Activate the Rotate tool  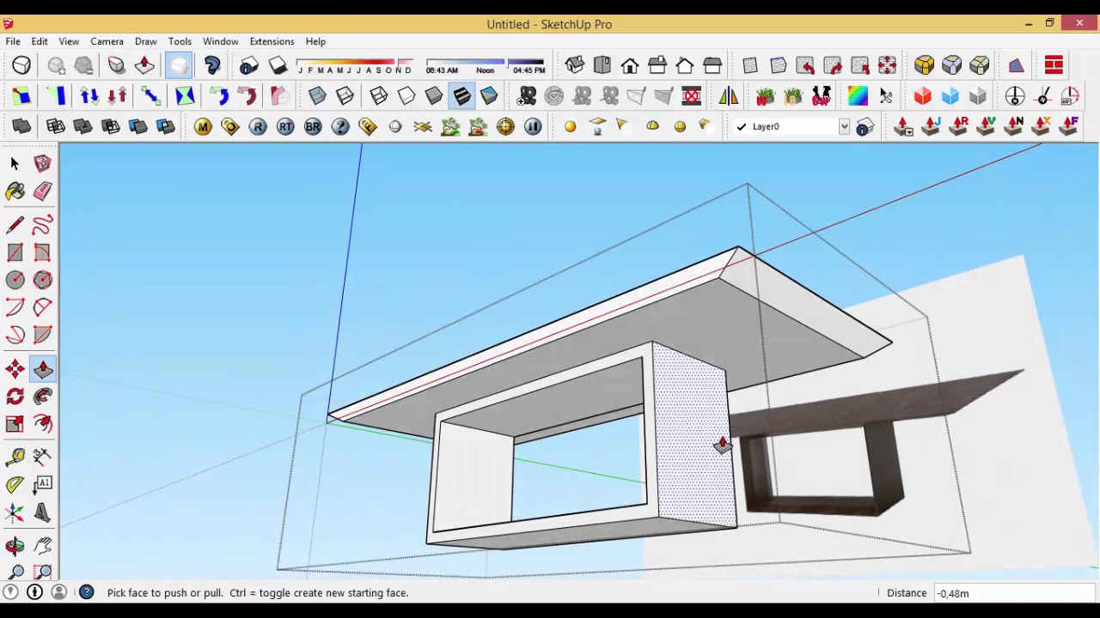coord(15,397)
